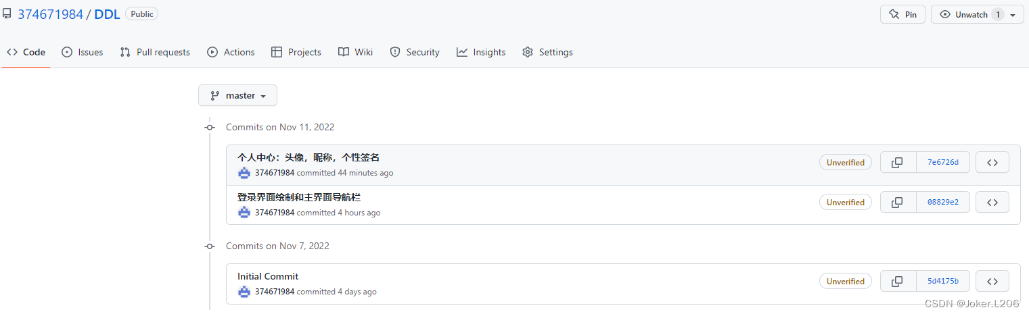The height and width of the screenshot is (314, 1029).
Task: Open the master branch selector dropdown
Action: tap(237, 95)
